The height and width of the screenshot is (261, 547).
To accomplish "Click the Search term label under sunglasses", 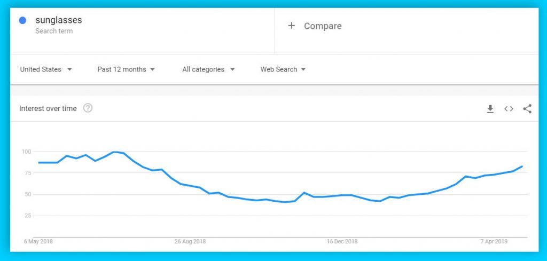I will tap(54, 31).
